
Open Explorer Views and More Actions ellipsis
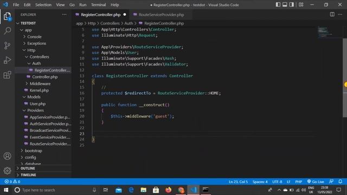click(64, 15)
